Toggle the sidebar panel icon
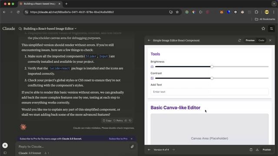The image size is (278, 156). coord(5,153)
